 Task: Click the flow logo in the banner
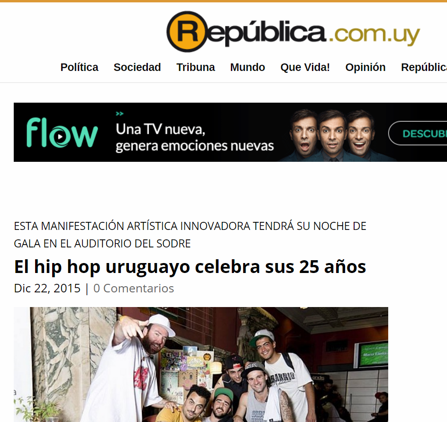(x=62, y=132)
